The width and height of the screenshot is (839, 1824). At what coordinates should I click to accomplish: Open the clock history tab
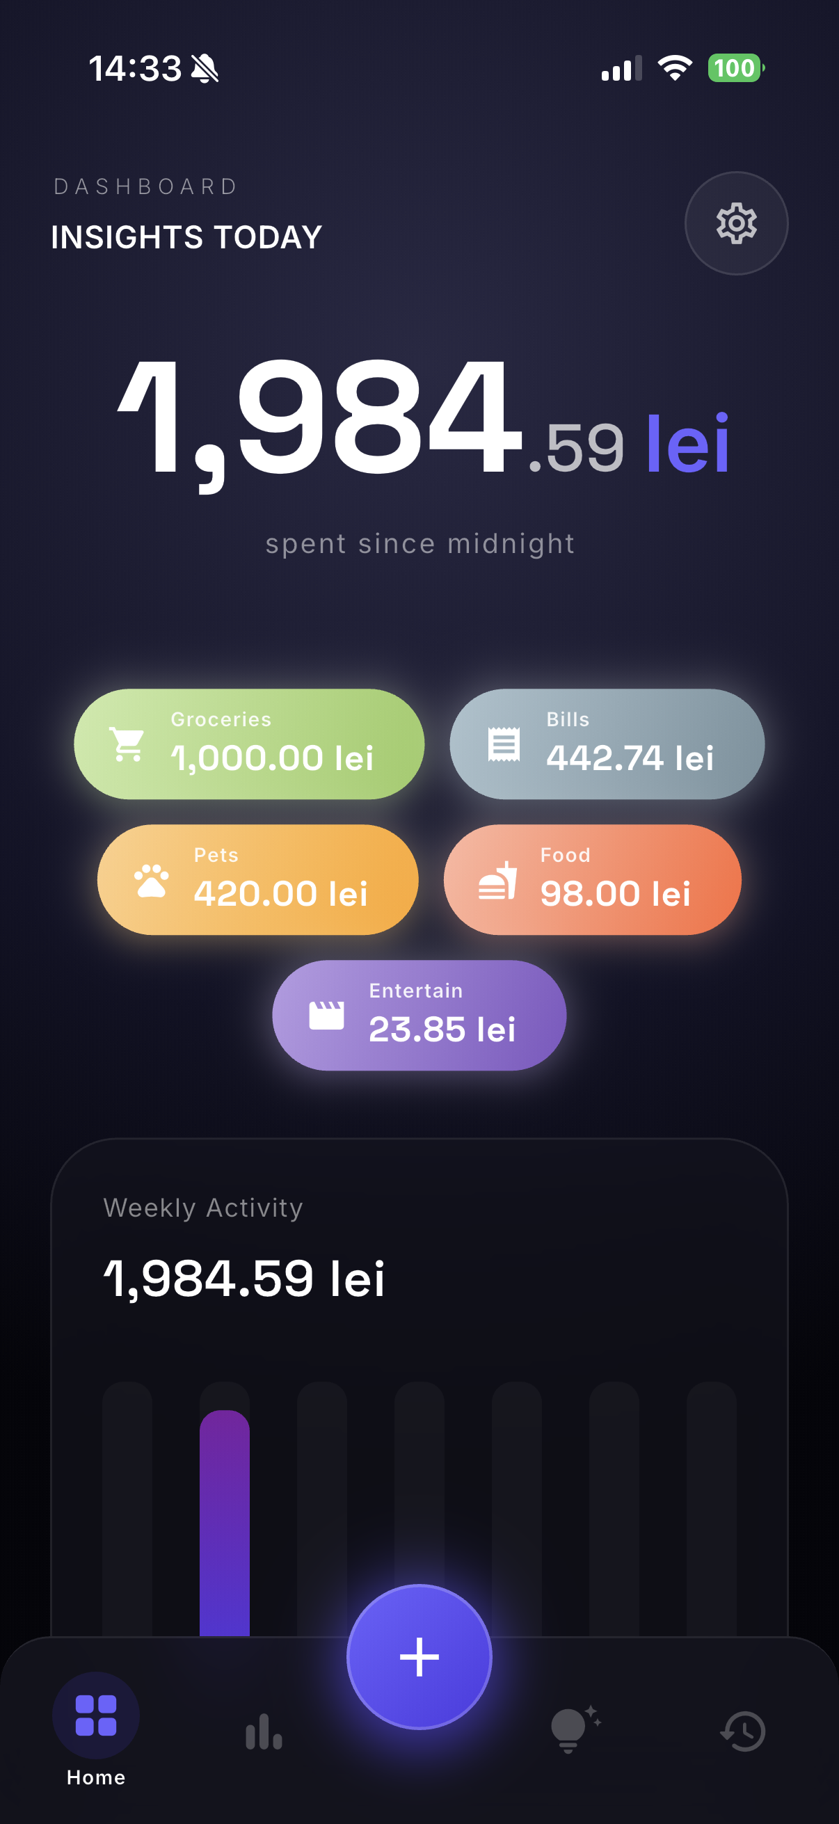pos(743,1731)
